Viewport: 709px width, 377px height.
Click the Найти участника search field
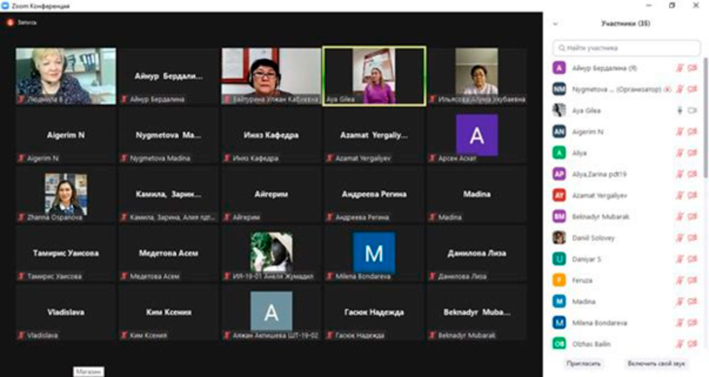pyautogui.click(x=626, y=48)
